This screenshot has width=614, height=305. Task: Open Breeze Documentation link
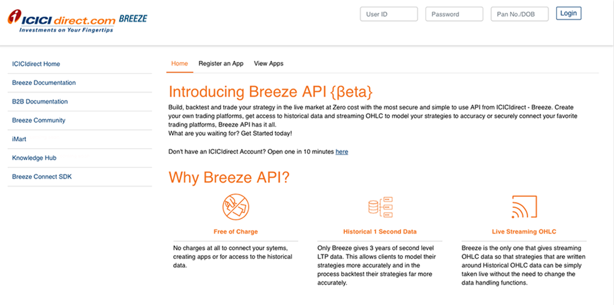coord(44,83)
